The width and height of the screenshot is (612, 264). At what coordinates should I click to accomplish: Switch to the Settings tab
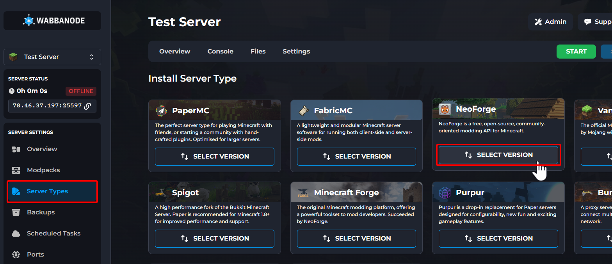(296, 52)
